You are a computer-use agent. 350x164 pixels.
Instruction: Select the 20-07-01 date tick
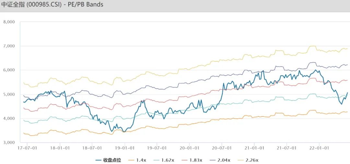(x=222, y=148)
